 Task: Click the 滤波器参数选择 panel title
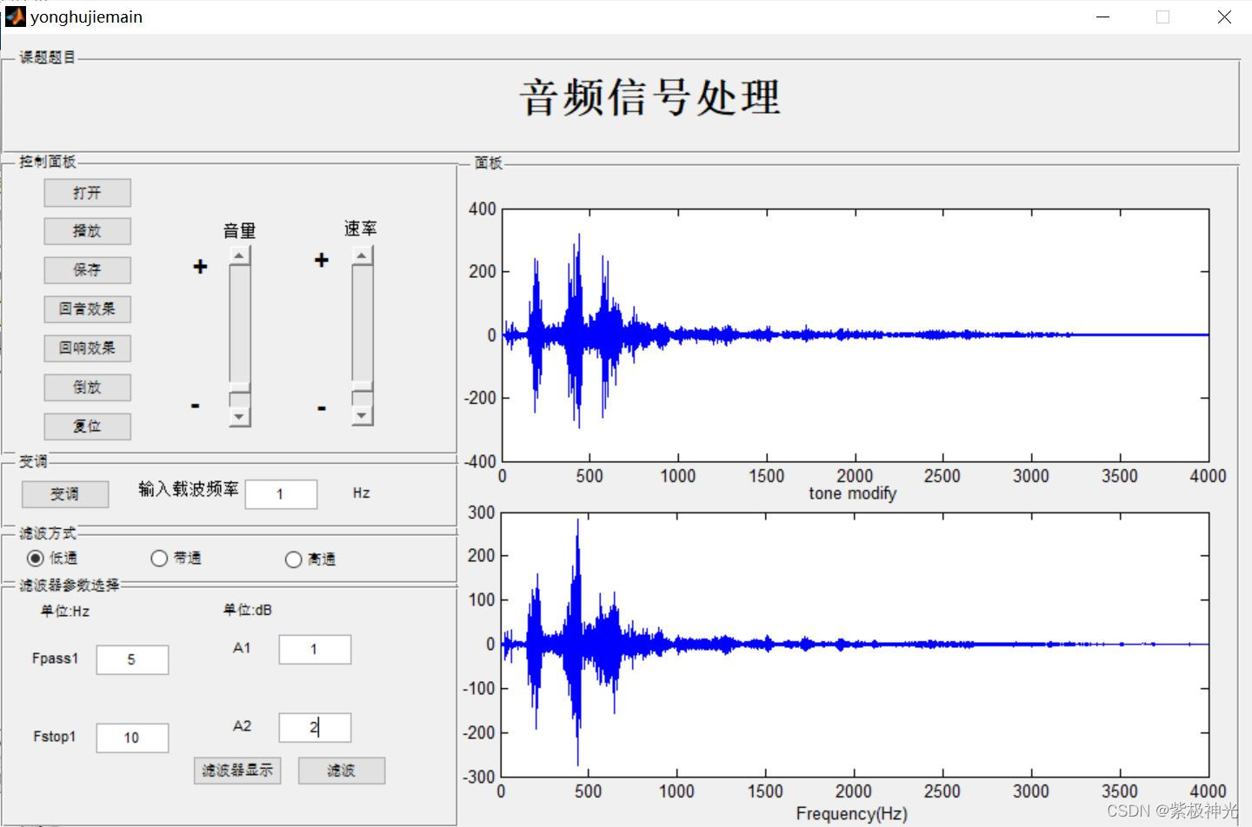click(70, 586)
